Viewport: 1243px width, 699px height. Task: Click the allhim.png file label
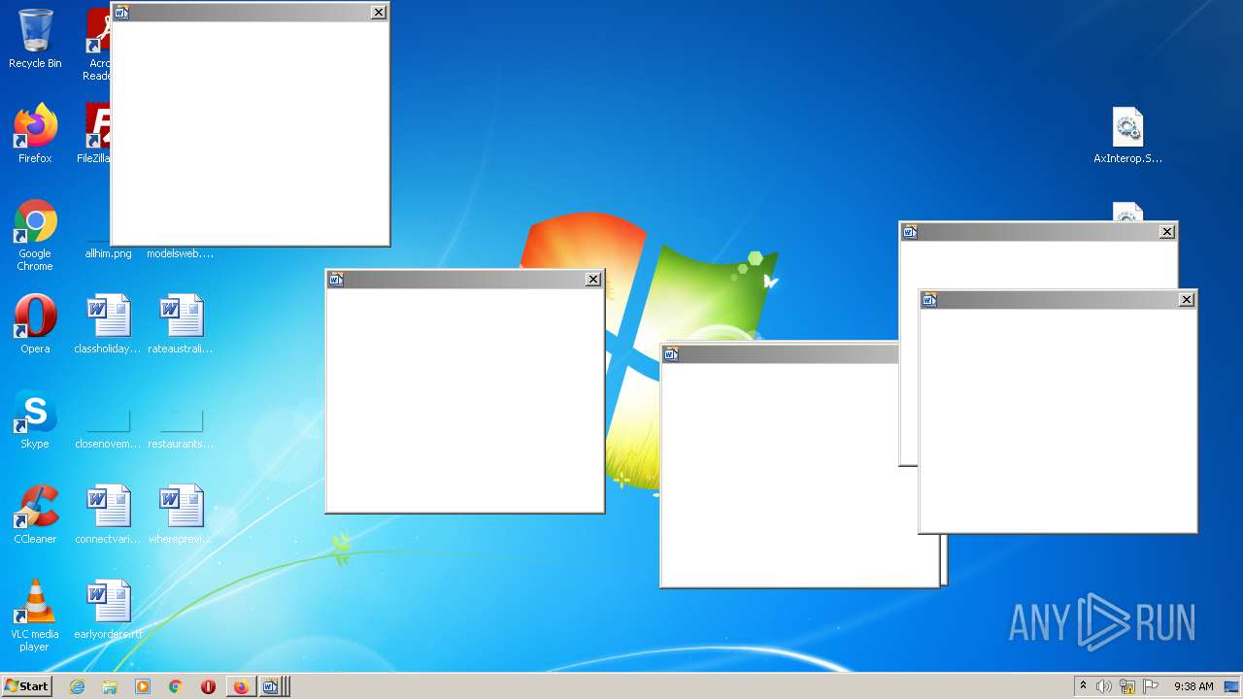coord(108,253)
